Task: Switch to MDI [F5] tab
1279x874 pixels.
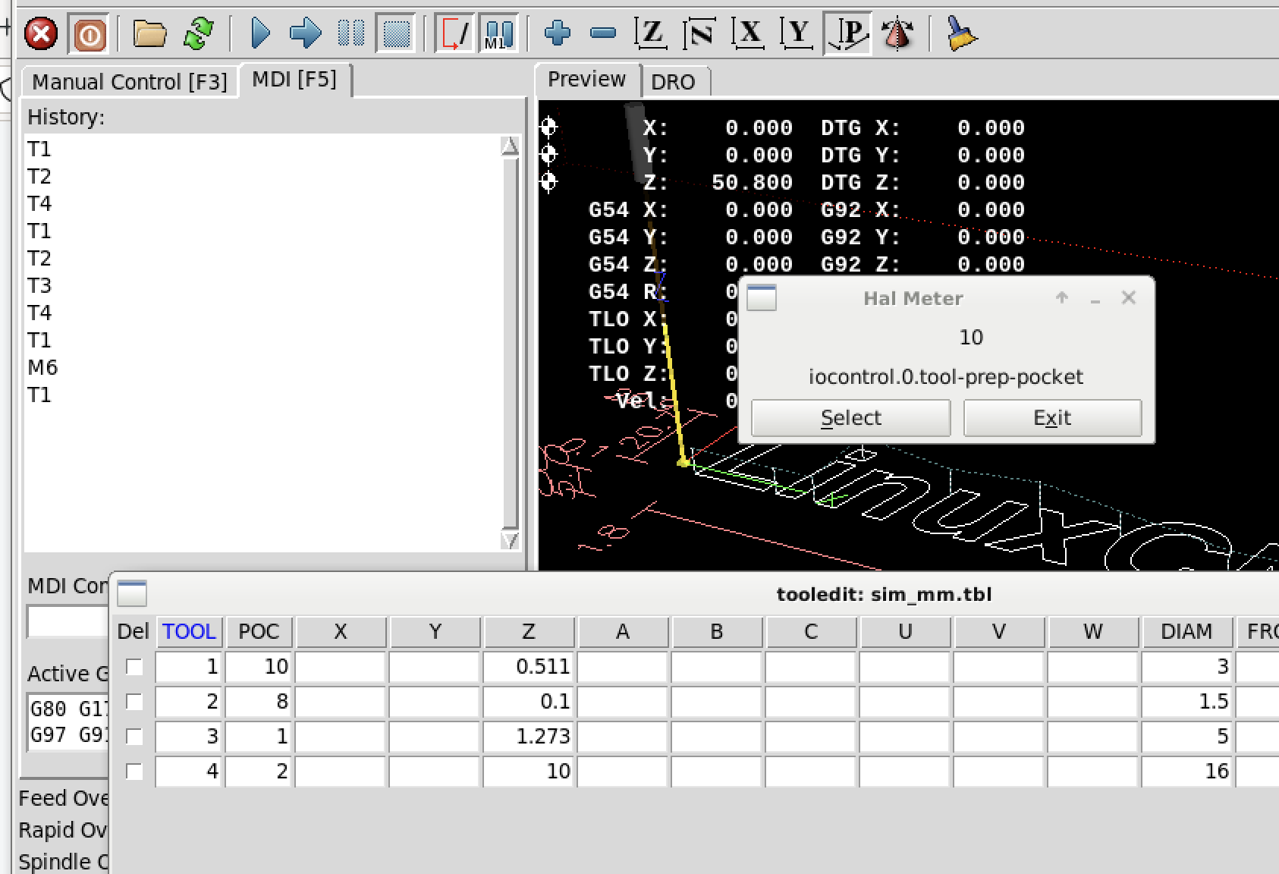Action: tap(294, 80)
